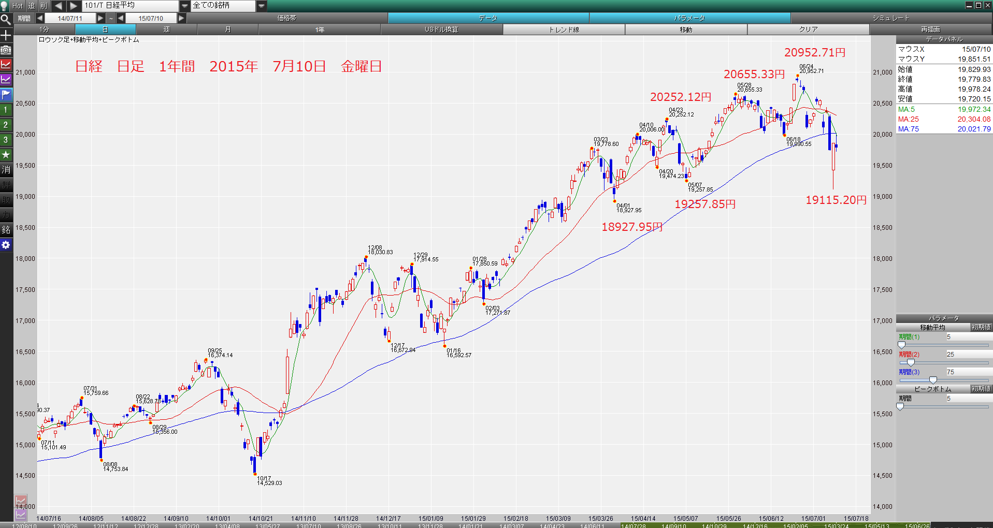Image resolution: width=993 pixels, height=528 pixels.
Task: Click the トレンド線 button
Action: (x=564, y=30)
